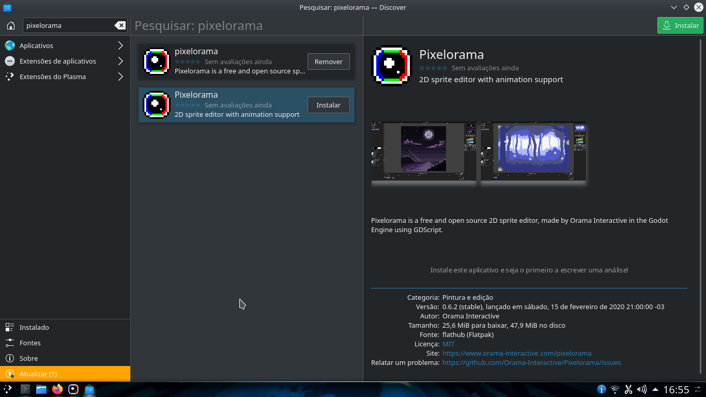Open the volume control tray icon
This screenshot has height=397, width=706.
[x=641, y=389]
